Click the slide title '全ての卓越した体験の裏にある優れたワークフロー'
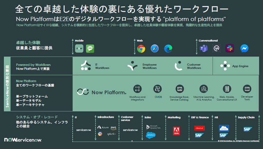Viewport: 263px width, 149px height. [122, 9]
